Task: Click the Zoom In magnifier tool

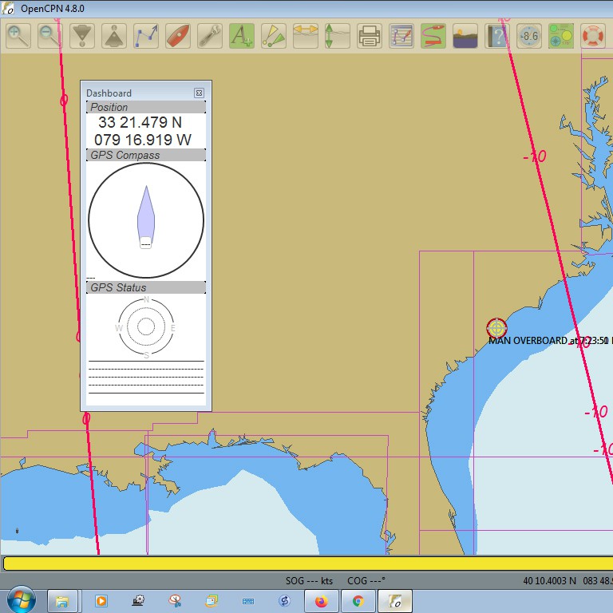Action: pos(18,36)
